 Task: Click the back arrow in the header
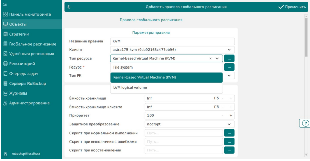click(x=69, y=7)
